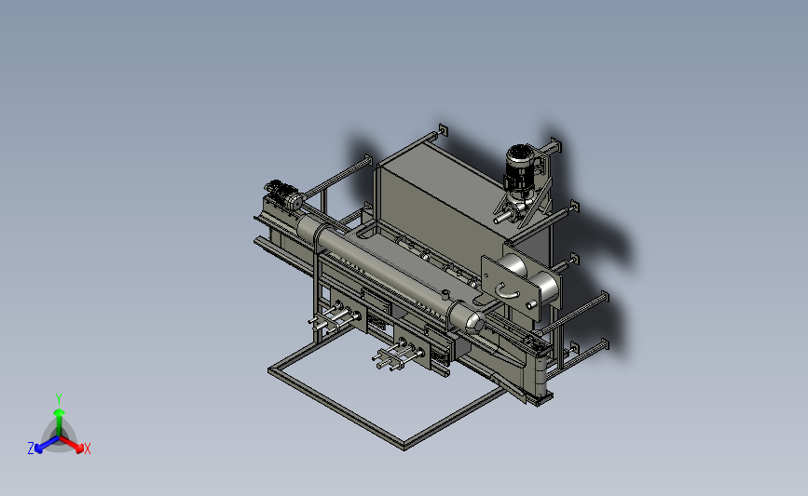Click the green Y axis arrow on triad
The image size is (808, 496).
(x=60, y=422)
